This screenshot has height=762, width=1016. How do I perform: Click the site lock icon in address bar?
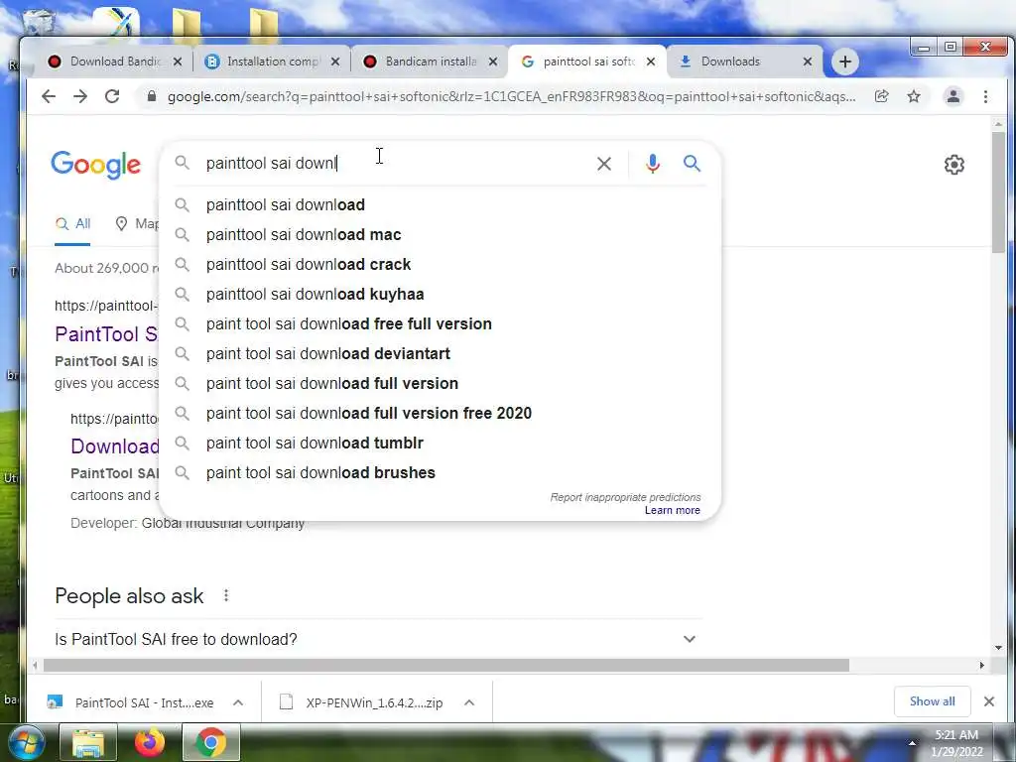point(152,96)
